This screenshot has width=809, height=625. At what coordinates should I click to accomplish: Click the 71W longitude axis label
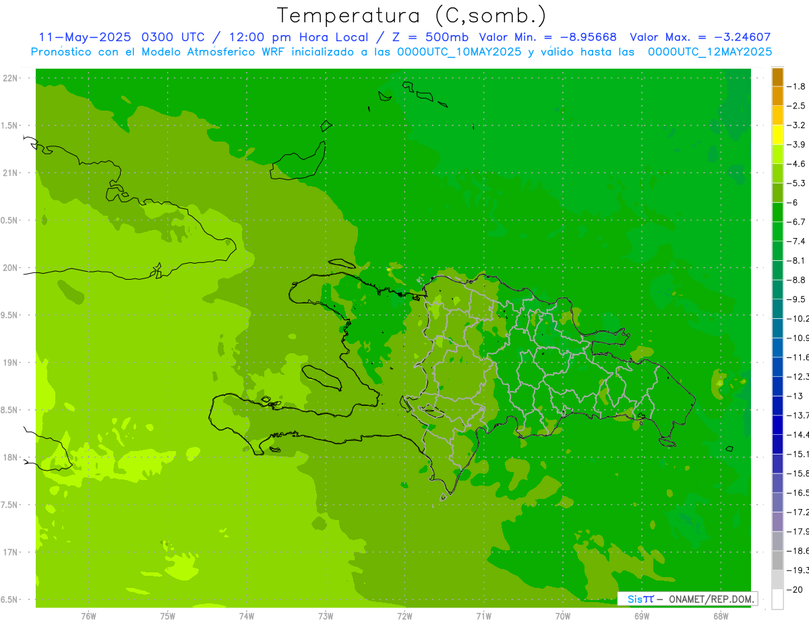coord(483,616)
